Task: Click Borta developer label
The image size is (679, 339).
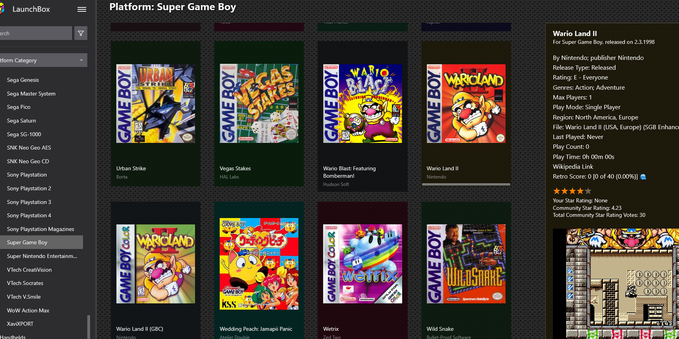Action: [x=122, y=177]
